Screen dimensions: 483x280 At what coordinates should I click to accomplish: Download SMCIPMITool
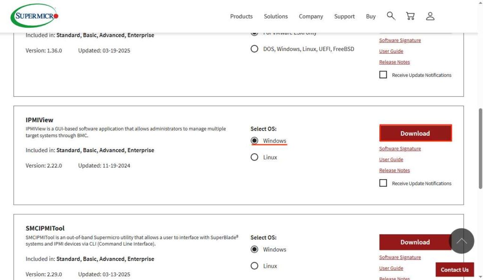click(415, 242)
